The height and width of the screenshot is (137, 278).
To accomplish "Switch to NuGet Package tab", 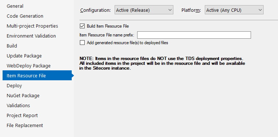I will 23,95.
